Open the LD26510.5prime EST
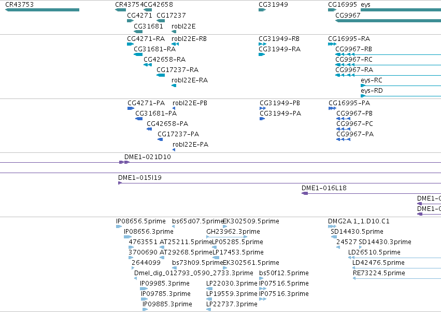Viewport: 441px width, 312px height. pyautogui.click(x=394, y=258)
